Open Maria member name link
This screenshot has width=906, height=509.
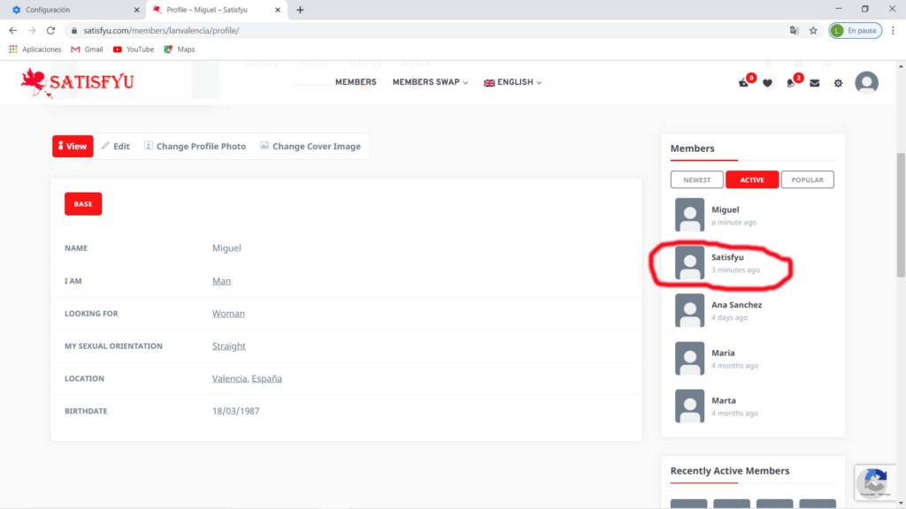pos(723,353)
